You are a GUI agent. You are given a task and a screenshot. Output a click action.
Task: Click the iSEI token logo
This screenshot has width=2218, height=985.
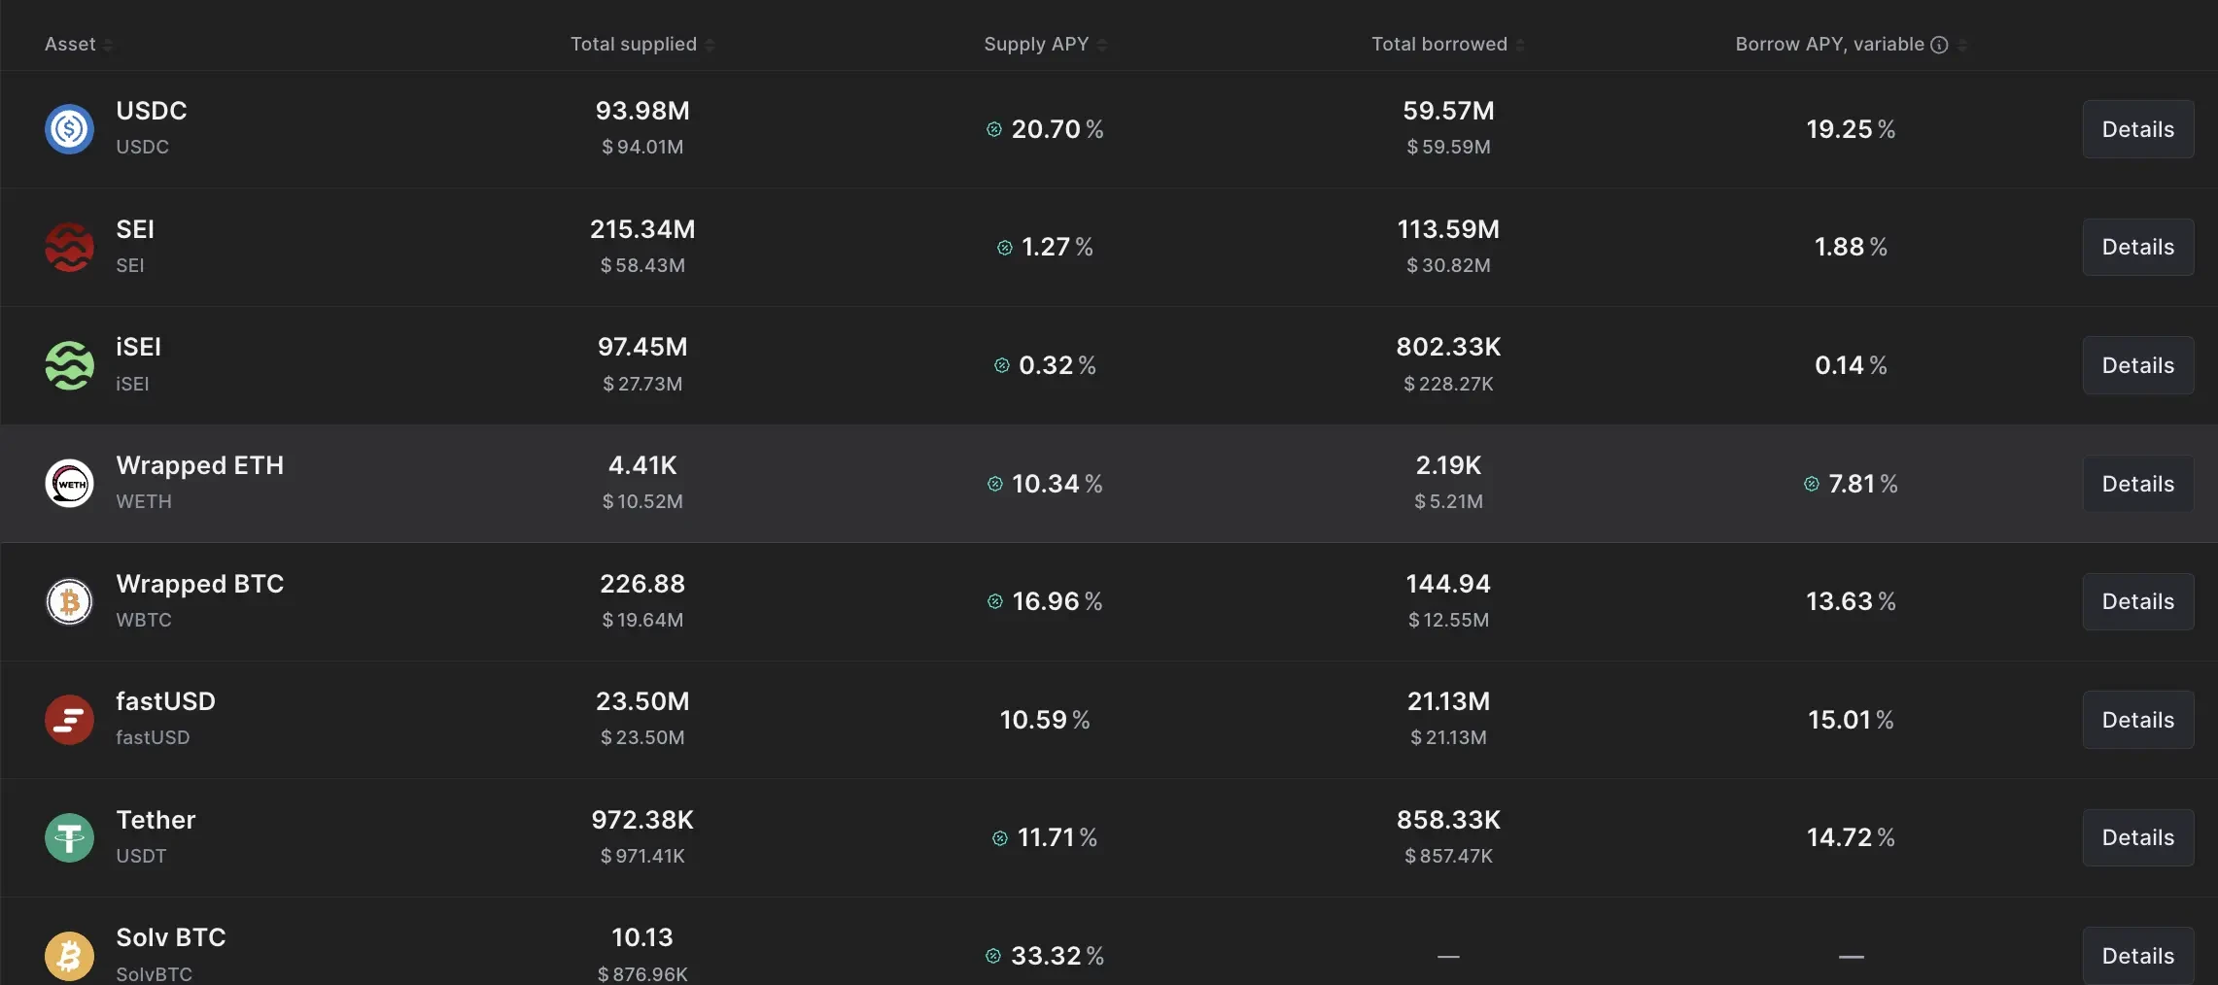[69, 365]
